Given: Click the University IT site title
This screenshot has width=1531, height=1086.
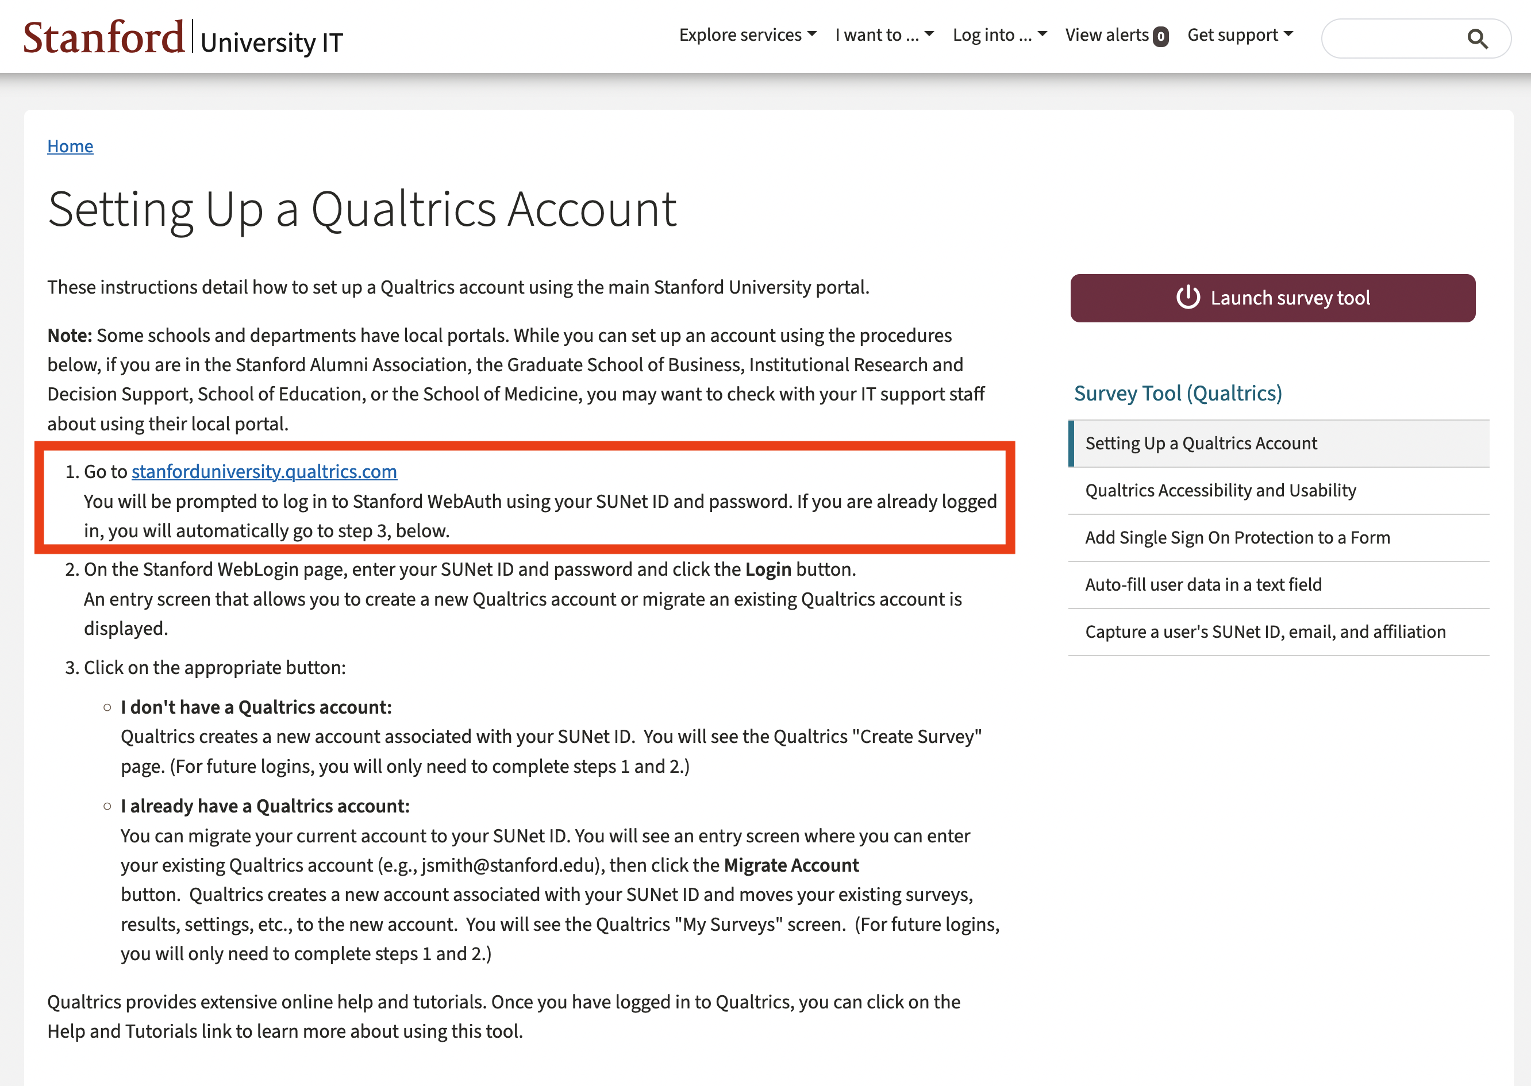Looking at the screenshot, I should click(x=272, y=43).
